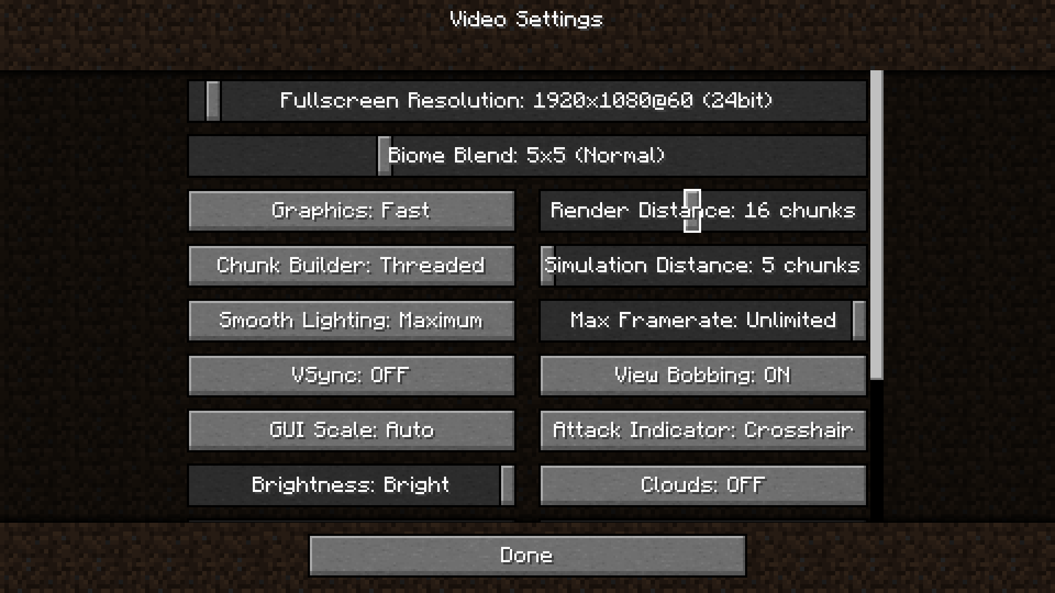This screenshot has width=1055, height=593.
Task: Toggle View Bobbing ON button
Action: pyautogui.click(x=703, y=376)
